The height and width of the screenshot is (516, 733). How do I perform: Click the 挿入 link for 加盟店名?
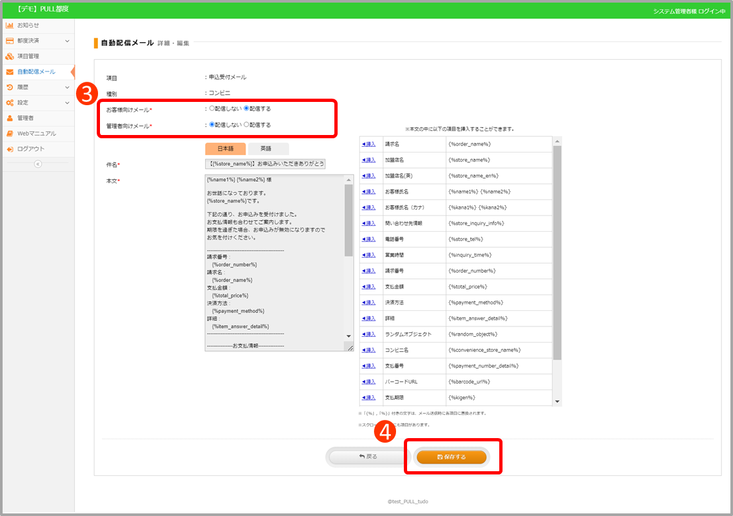pyautogui.click(x=369, y=160)
